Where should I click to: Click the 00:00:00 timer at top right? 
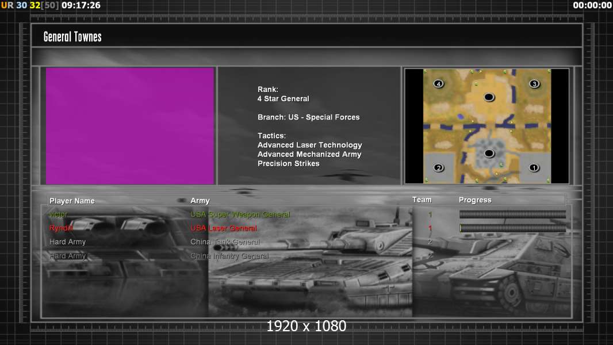pos(592,5)
